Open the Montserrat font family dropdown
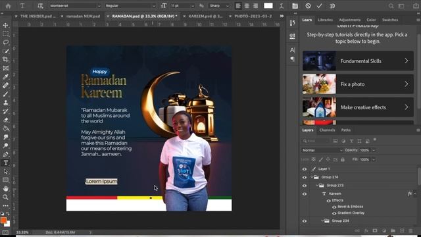Image resolution: width=421 pixels, height=237 pixels. pos(99,6)
